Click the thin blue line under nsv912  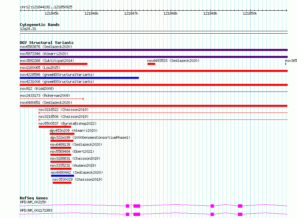click(x=154, y=92)
